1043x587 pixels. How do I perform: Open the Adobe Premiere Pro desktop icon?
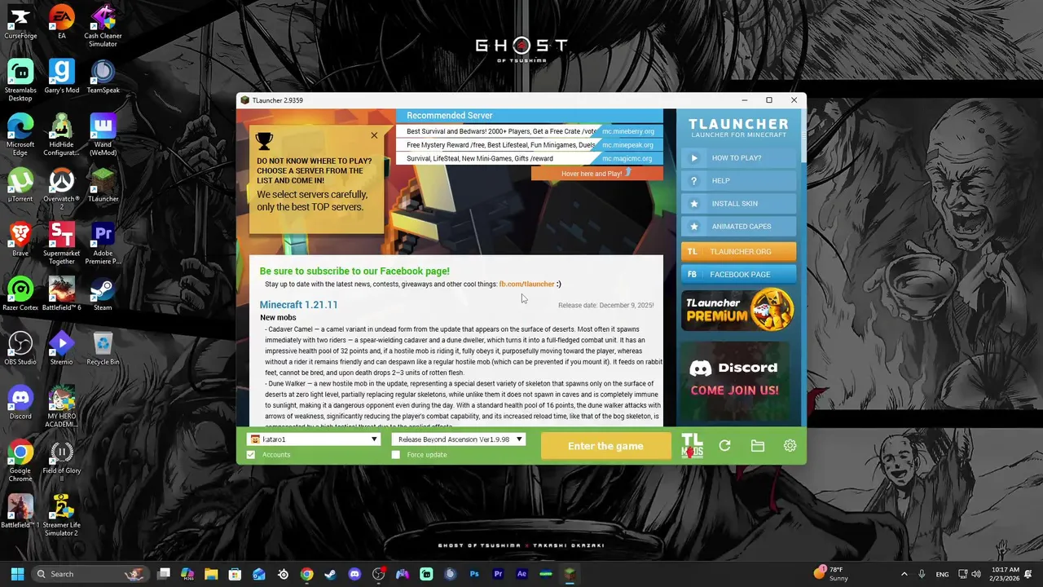click(x=103, y=244)
